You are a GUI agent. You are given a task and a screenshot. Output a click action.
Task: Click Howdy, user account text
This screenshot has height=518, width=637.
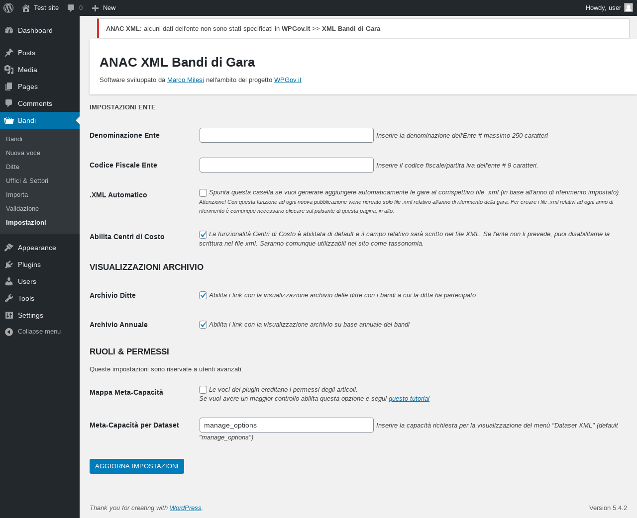coord(603,8)
